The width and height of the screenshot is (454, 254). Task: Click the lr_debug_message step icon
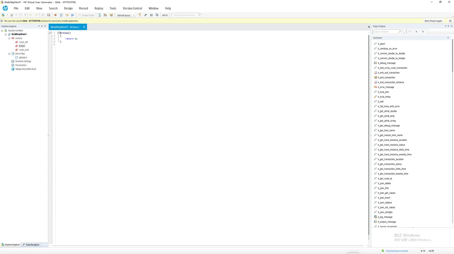[376, 63]
